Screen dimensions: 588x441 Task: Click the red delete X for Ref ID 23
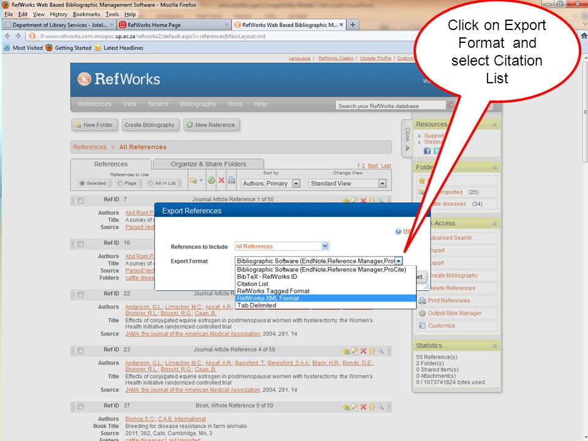pos(363,351)
